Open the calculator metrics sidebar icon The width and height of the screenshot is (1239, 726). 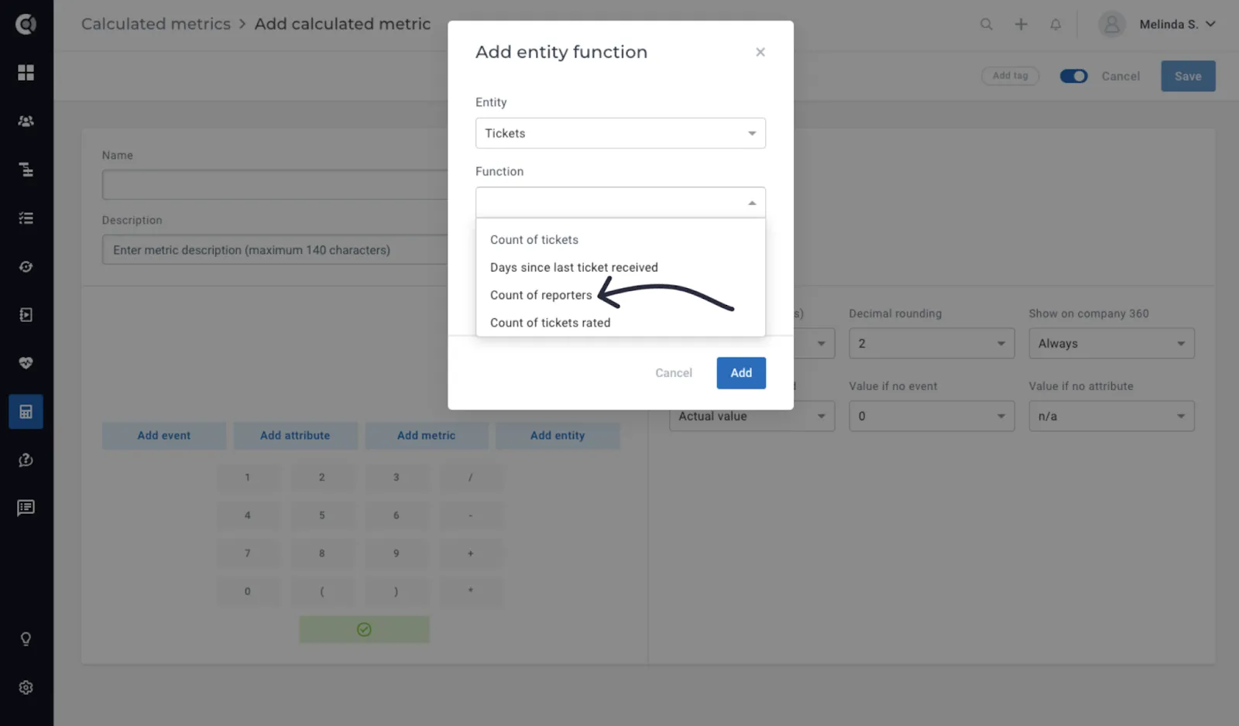coord(26,412)
